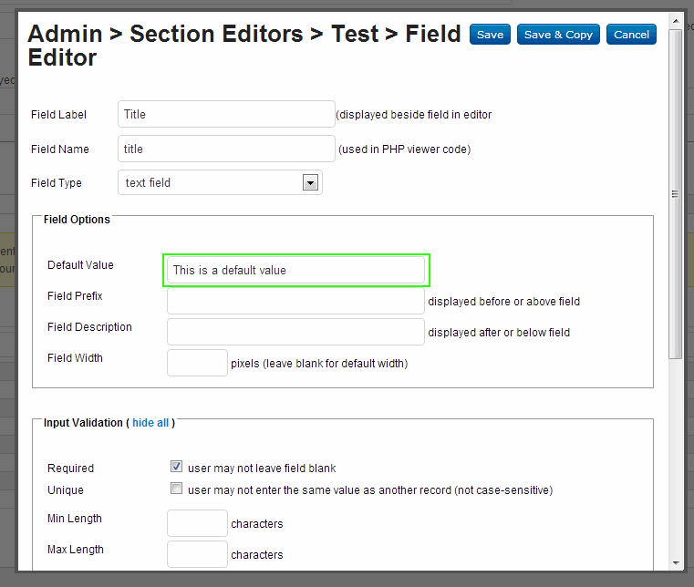This screenshot has width=694, height=587.
Task: Focus the Field Name text input
Action: (x=226, y=149)
